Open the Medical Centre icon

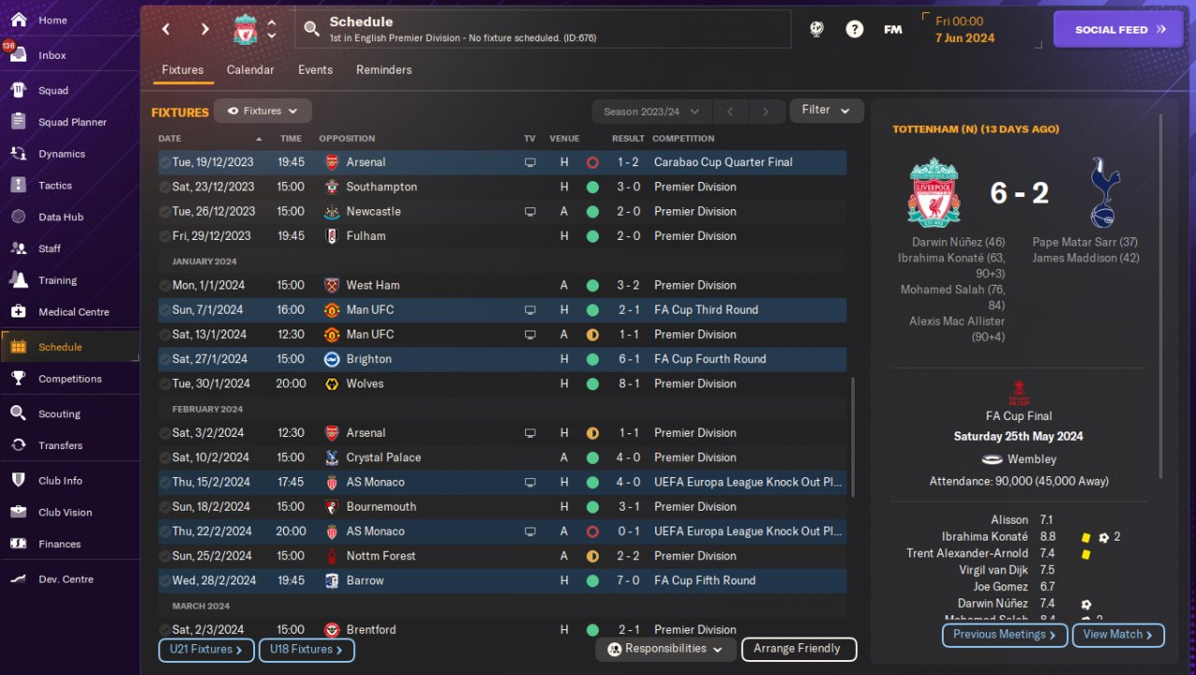19,312
